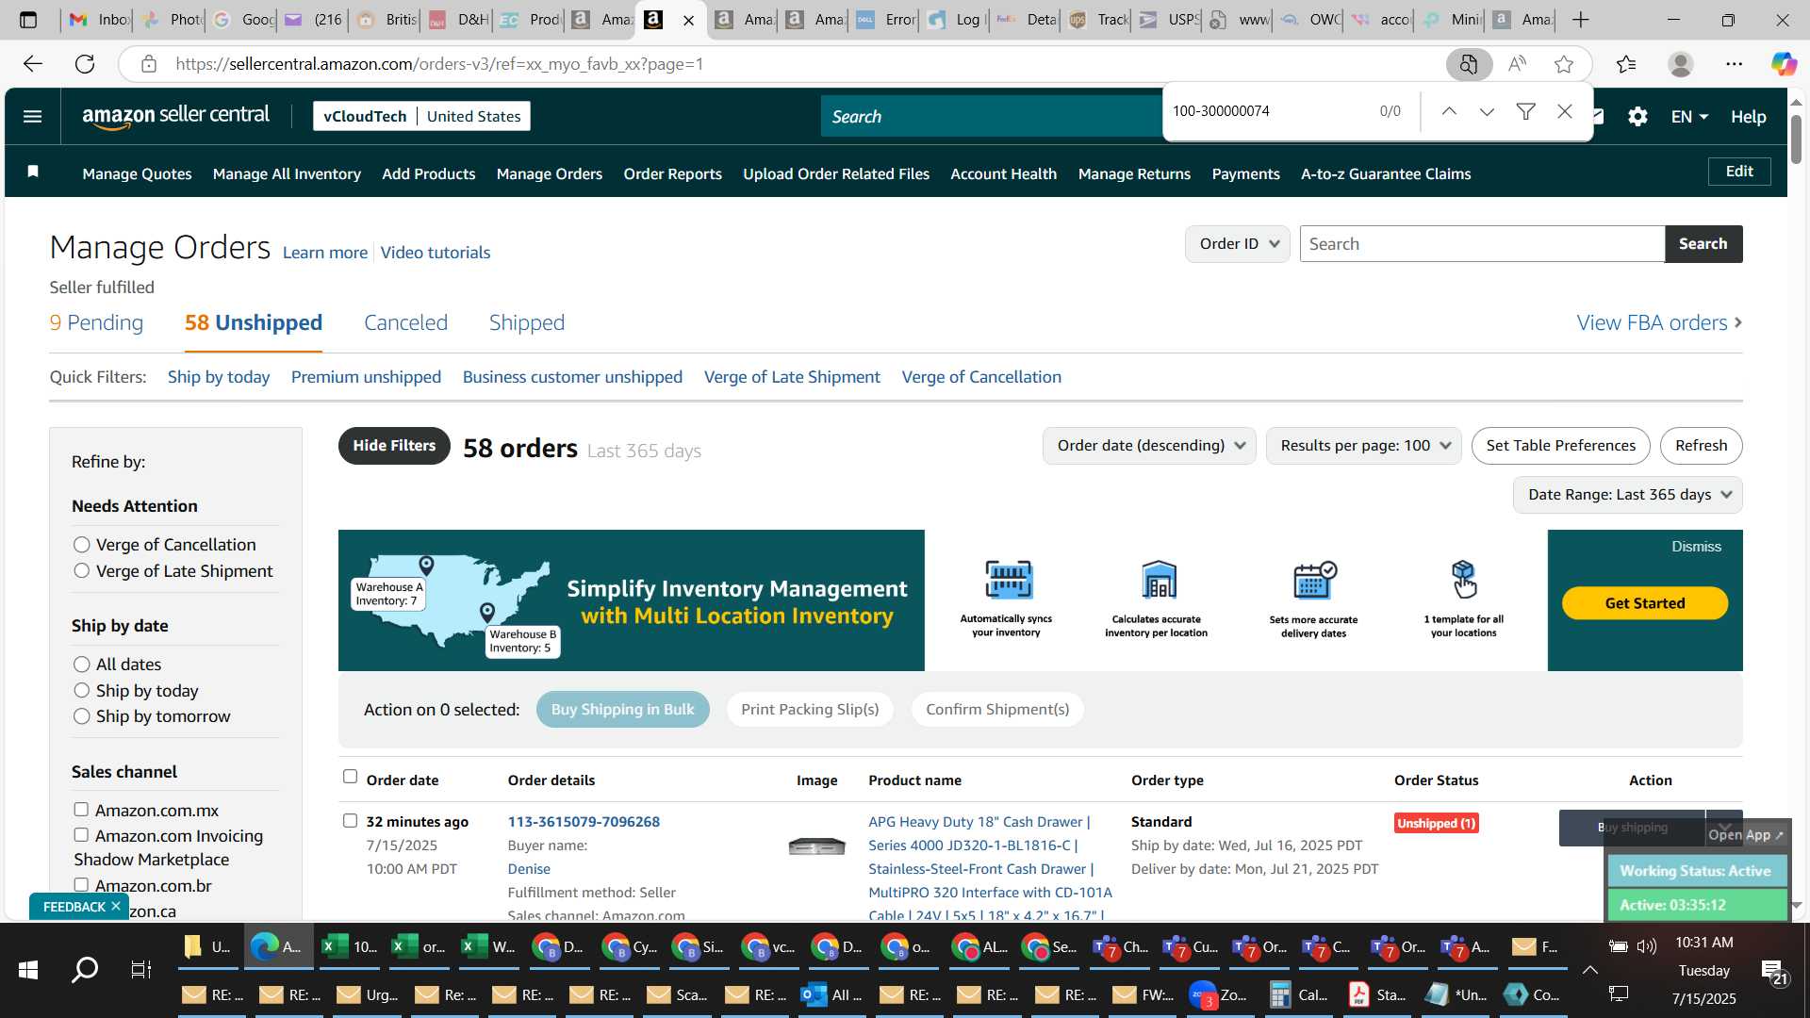Open Date Range Last 365 days dropdown
The width and height of the screenshot is (1810, 1018).
point(1628,495)
